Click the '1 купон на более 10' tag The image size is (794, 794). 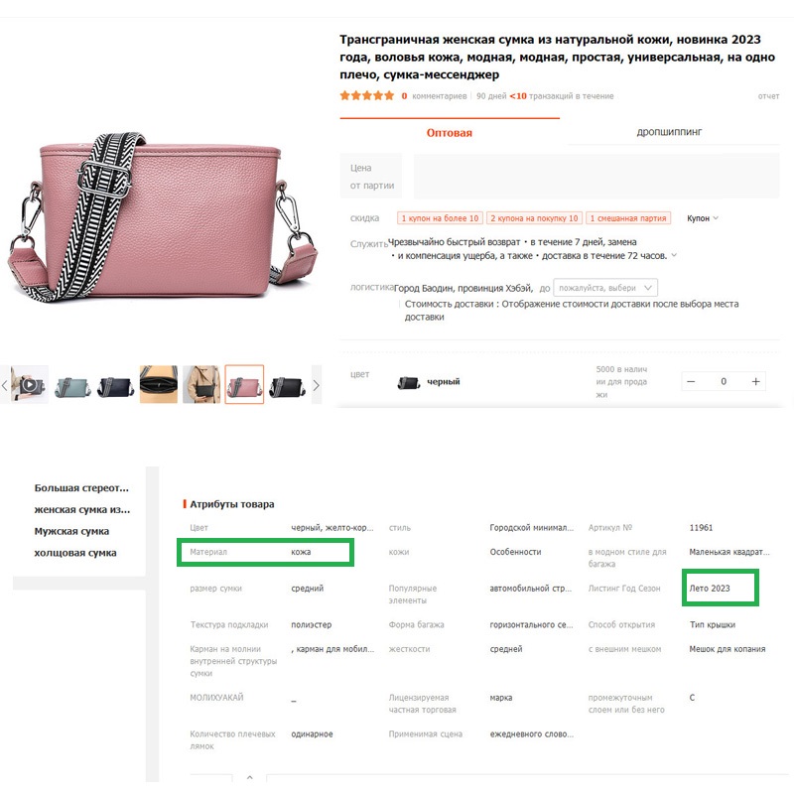click(x=440, y=218)
